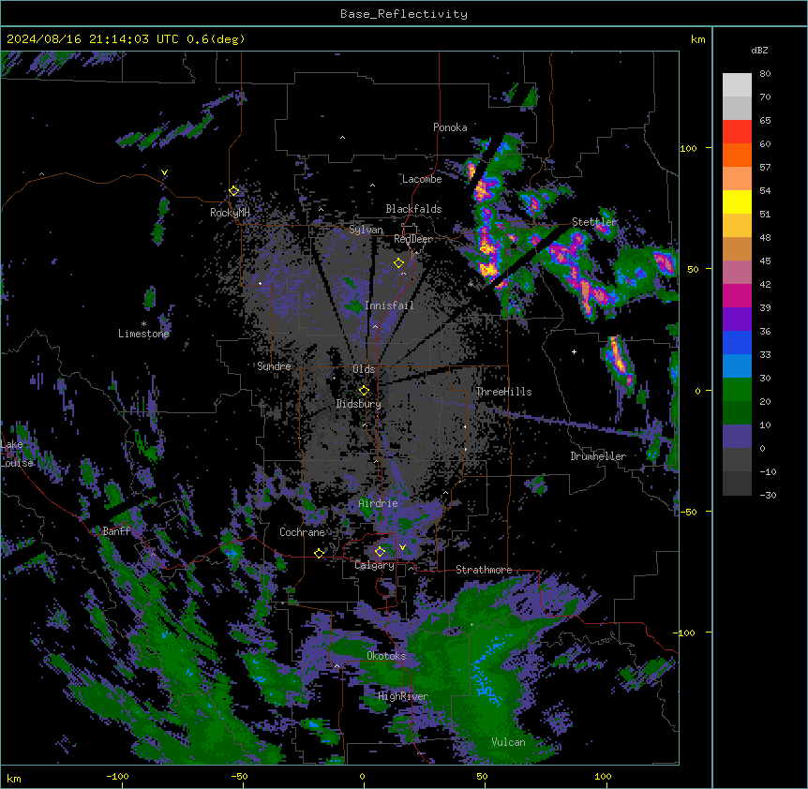The width and height of the screenshot is (808, 789).
Task: Click the Limestone label
Action: 143,334
